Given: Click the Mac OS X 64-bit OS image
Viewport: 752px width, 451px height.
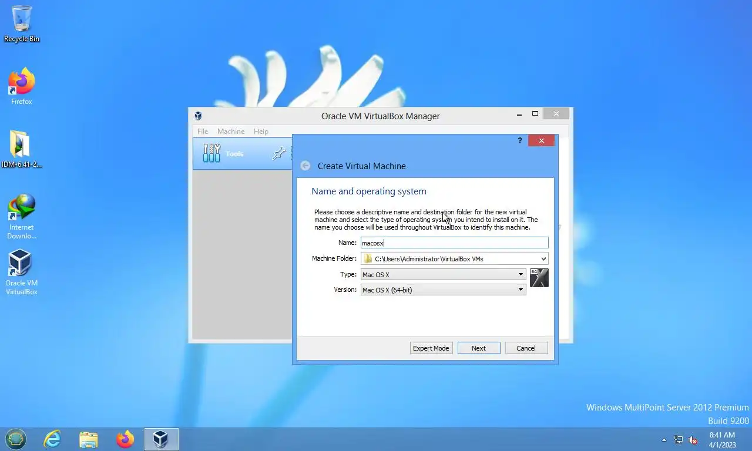Looking at the screenshot, I should point(539,278).
